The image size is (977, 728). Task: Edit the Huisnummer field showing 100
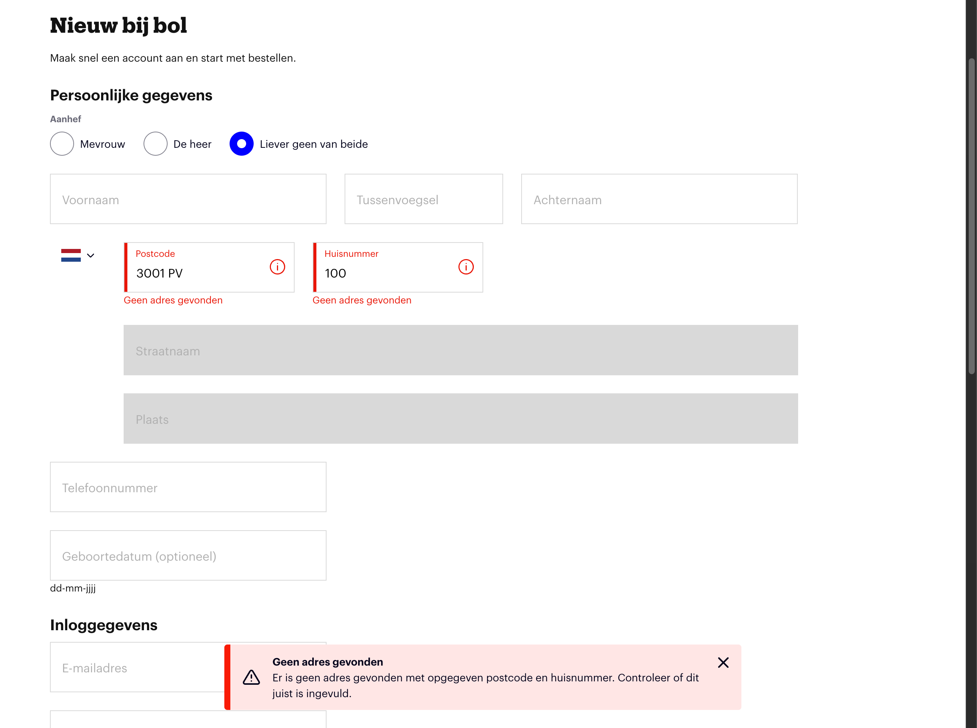pyautogui.click(x=387, y=273)
